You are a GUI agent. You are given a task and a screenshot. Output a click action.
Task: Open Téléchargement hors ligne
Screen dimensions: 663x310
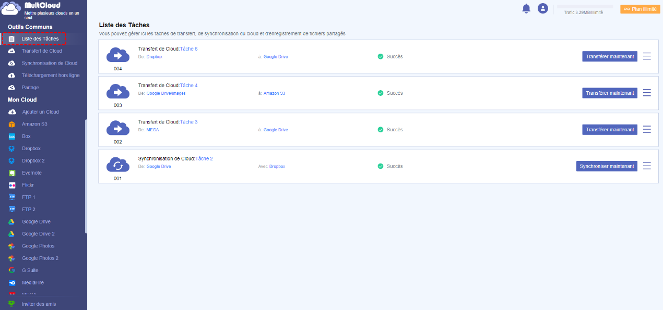click(51, 75)
